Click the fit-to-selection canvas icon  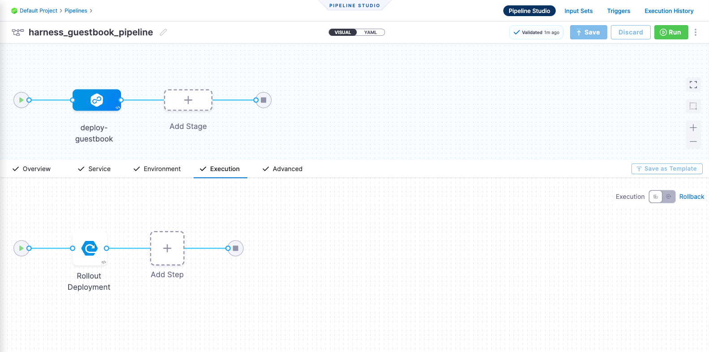pos(693,106)
